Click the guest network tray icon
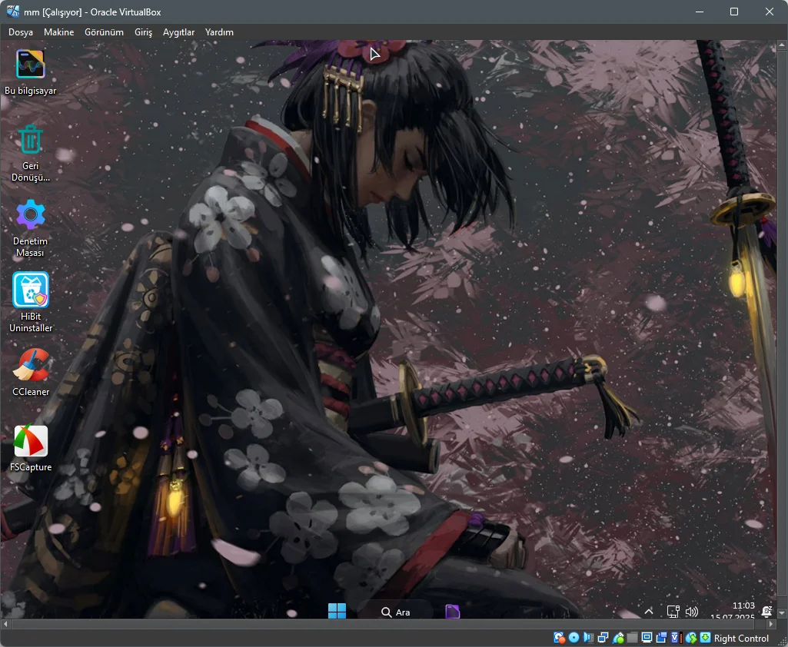This screenshot has width=788, height=647. (x=673, y=612)
